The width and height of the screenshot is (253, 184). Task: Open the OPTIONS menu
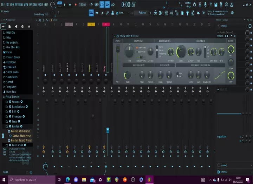tap(33, 5)
